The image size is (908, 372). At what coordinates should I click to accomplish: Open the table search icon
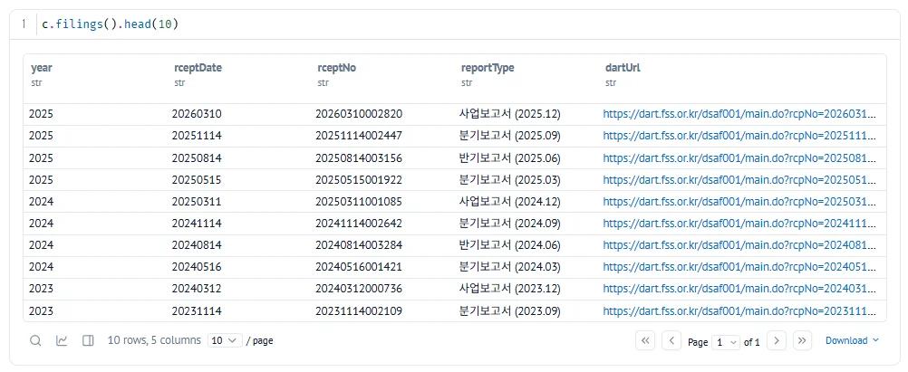(35, 340)
